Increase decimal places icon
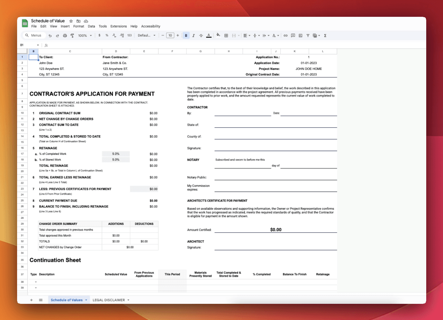The width and height of the screenshot is (443, 320). click(x=122, y=36)
